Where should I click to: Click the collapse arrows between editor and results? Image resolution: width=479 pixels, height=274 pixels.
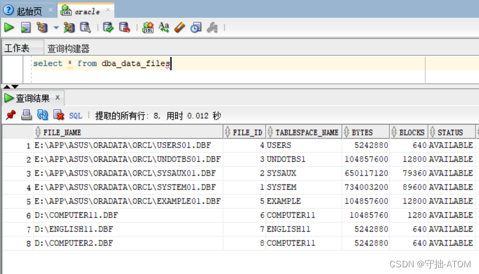pos(11,87)
